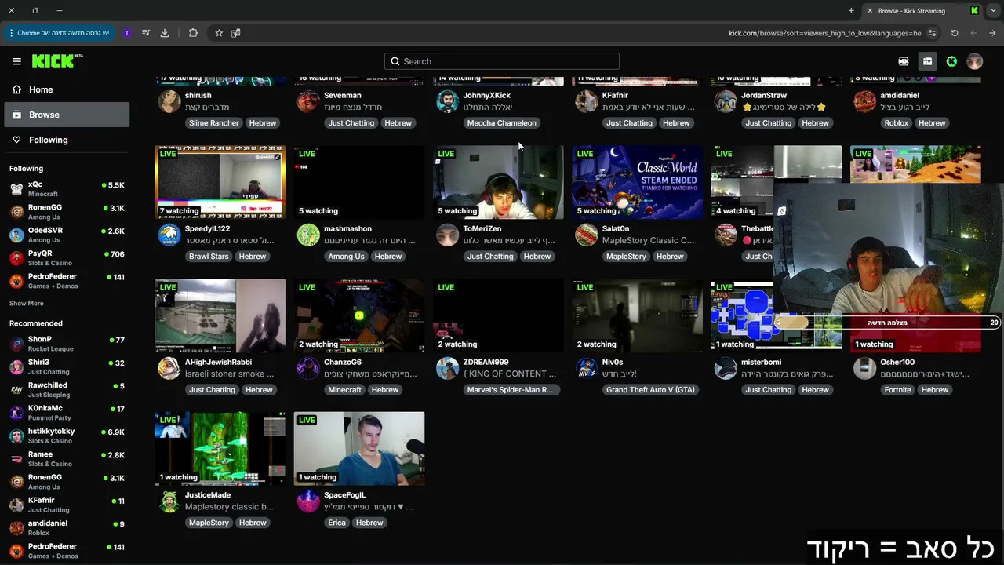Select the Roblox tag under amdidaniel
Image resolution: width=1004 pixels, height=565 pixels.
[x=896, y=123]
